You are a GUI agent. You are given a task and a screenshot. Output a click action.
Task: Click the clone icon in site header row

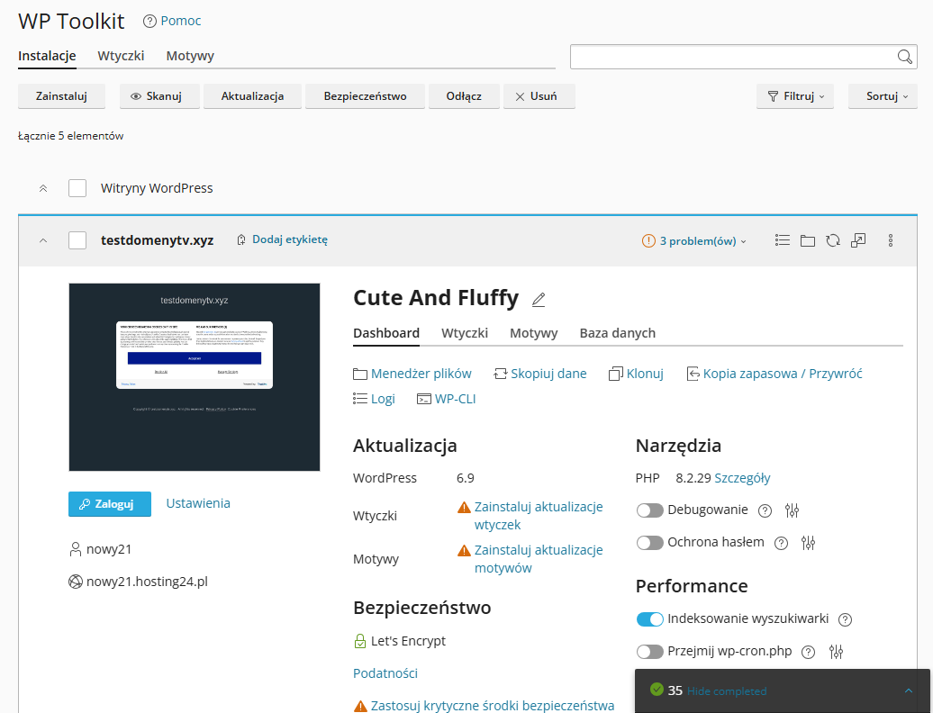[x=858, y=240]
